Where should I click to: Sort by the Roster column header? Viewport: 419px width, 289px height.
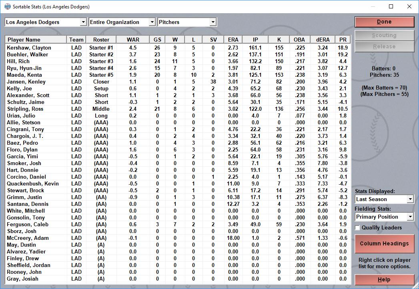(101, 40)
